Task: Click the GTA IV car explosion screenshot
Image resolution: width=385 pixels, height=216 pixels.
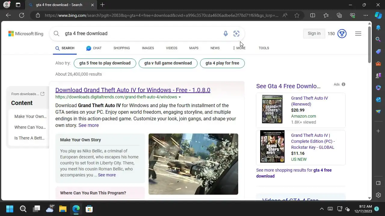Action: click(x=193, y=164)
